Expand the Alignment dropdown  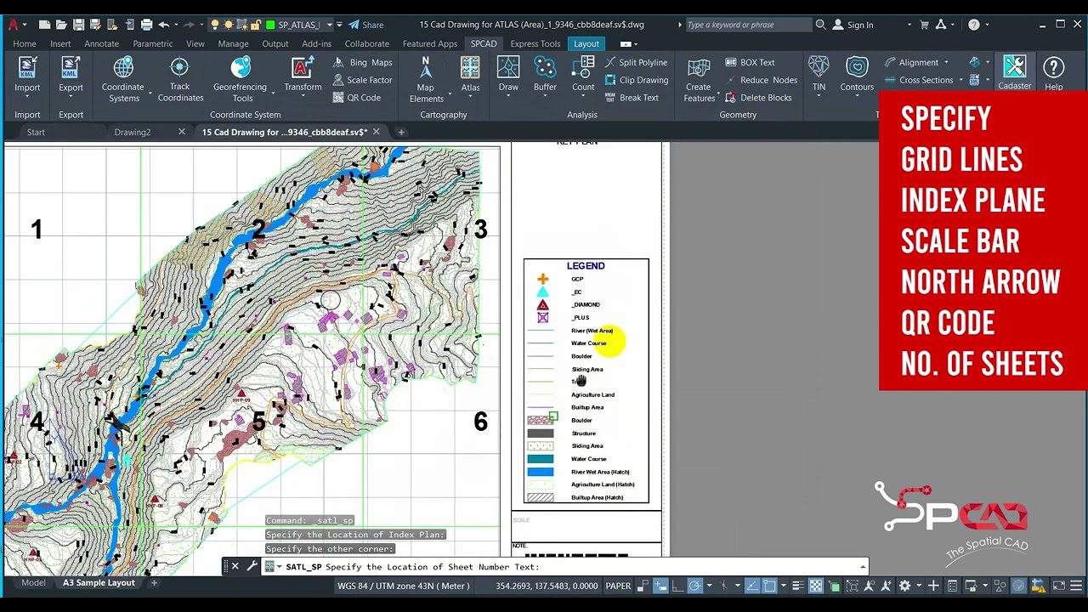pyautogui.click(x=945, y=62)
